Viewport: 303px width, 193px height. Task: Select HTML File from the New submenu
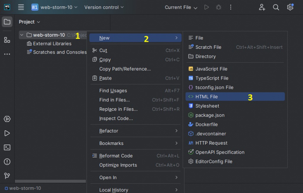point(235,96)
